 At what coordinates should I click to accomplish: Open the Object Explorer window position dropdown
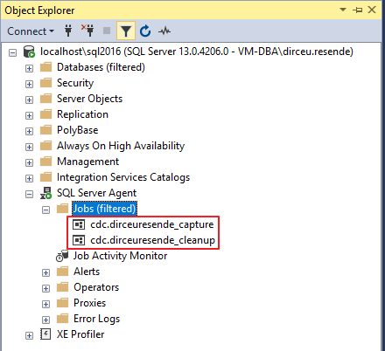(343, 10)
